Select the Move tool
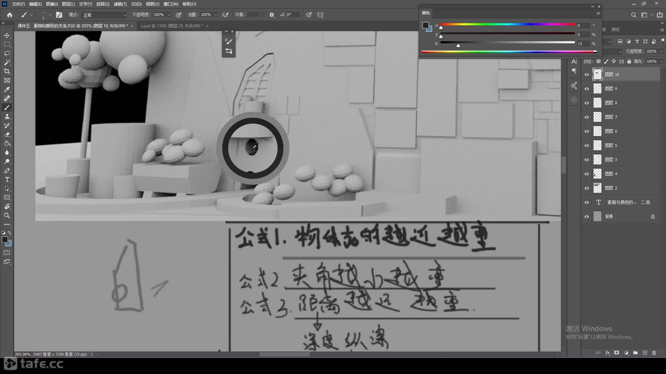 pyautogui.click(x=7, y=36)
